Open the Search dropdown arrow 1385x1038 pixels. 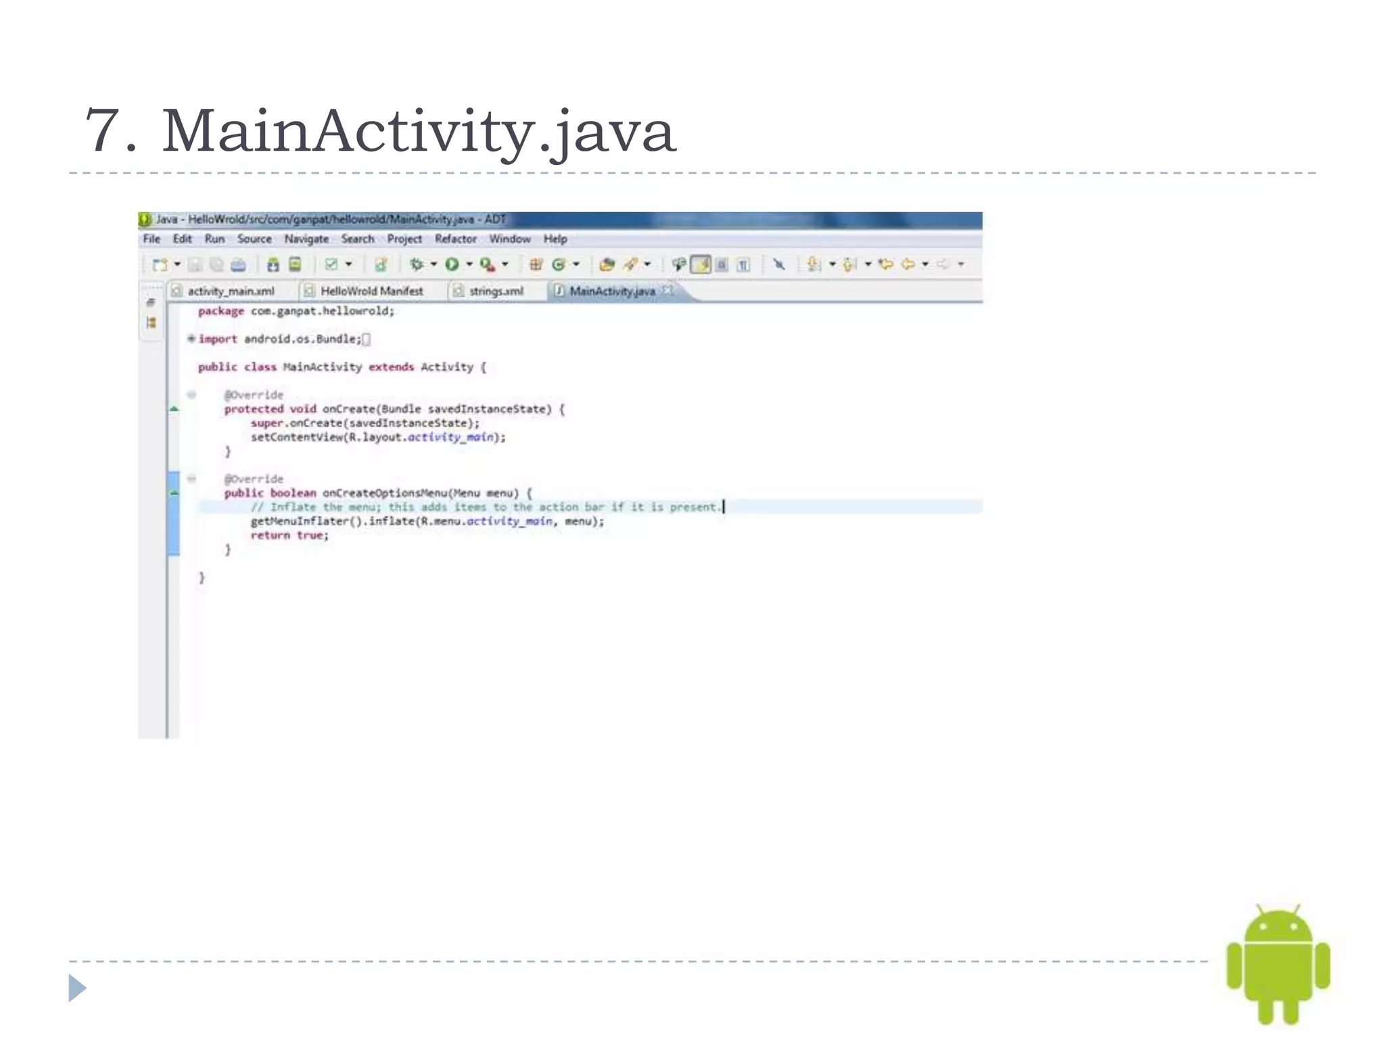[x=647, y=264]
